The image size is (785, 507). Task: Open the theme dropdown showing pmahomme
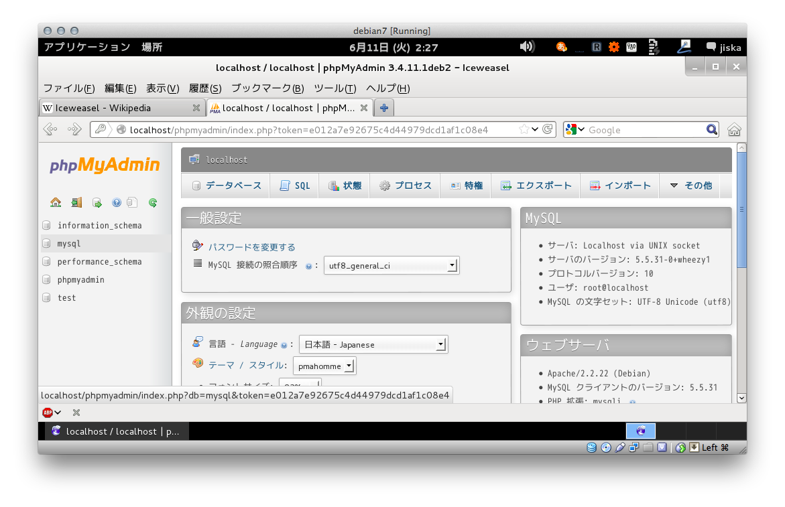tap(324, 366)
